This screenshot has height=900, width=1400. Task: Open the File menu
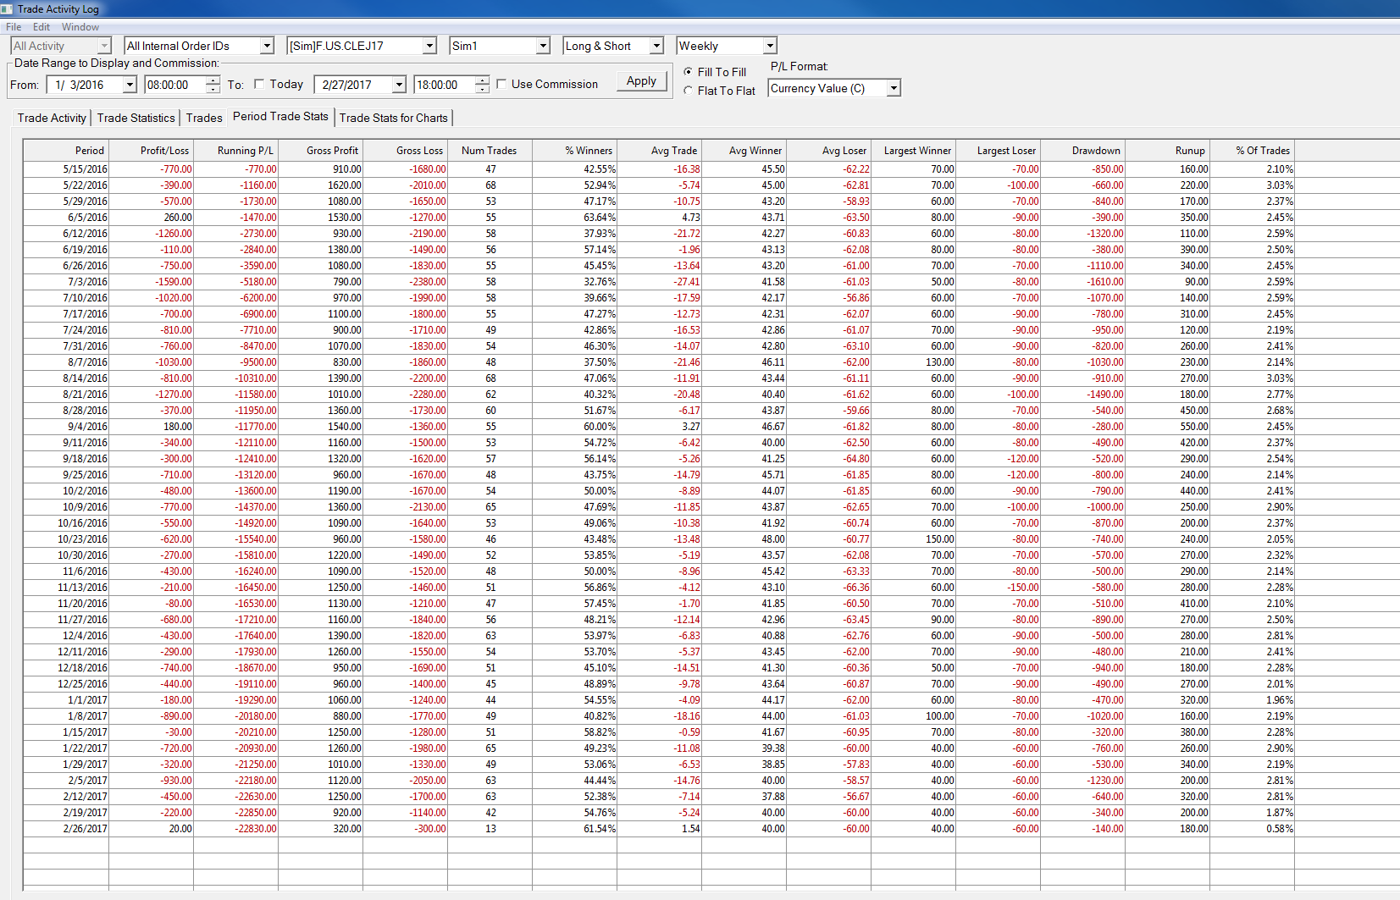(14, 27)
